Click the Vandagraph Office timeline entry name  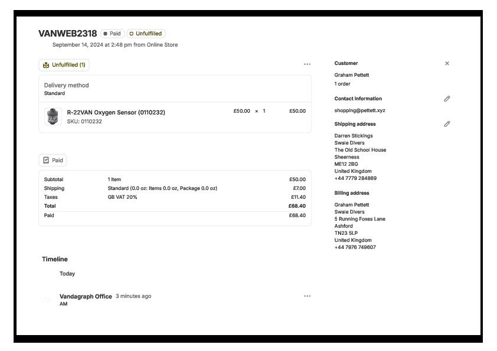click(86, 296)
